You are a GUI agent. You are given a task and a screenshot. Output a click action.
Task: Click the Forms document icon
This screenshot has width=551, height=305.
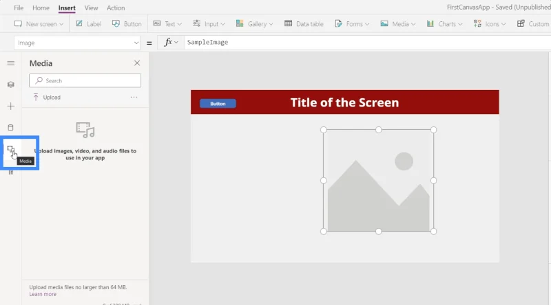pyautogui.click(x=338, y=23)
